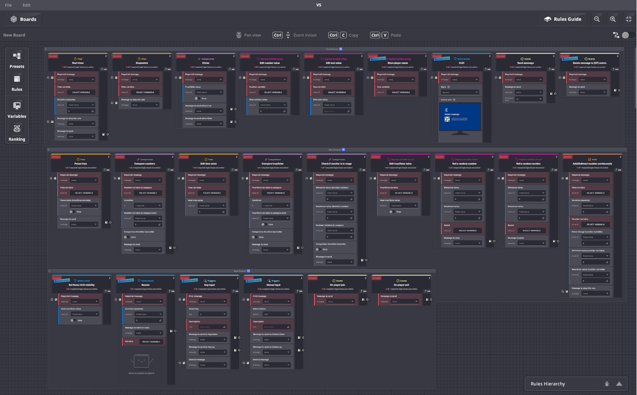This screenshot has width=637, height=395.
Task: Toggle the Once switch in Compare true/false rule
Action: (x=254, y=237)
